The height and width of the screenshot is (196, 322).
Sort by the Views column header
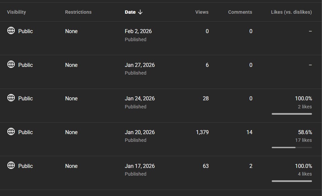click(202, 12)
